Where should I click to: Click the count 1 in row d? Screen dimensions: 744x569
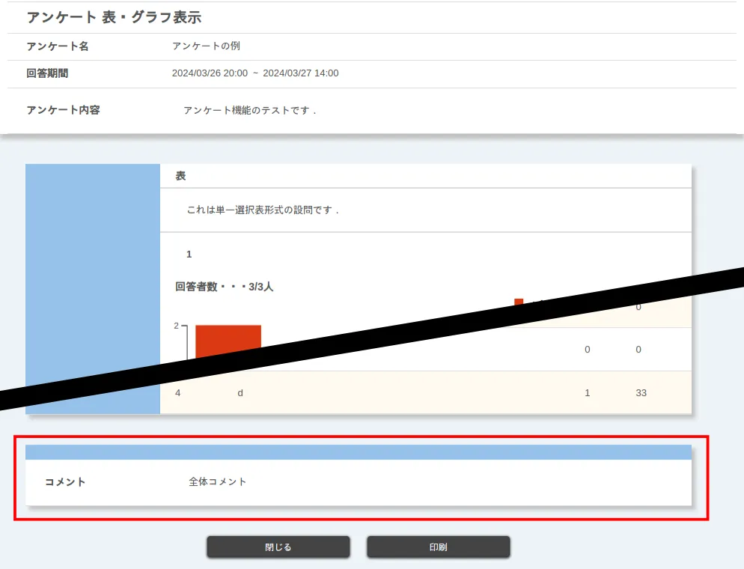tap(587, 393)
